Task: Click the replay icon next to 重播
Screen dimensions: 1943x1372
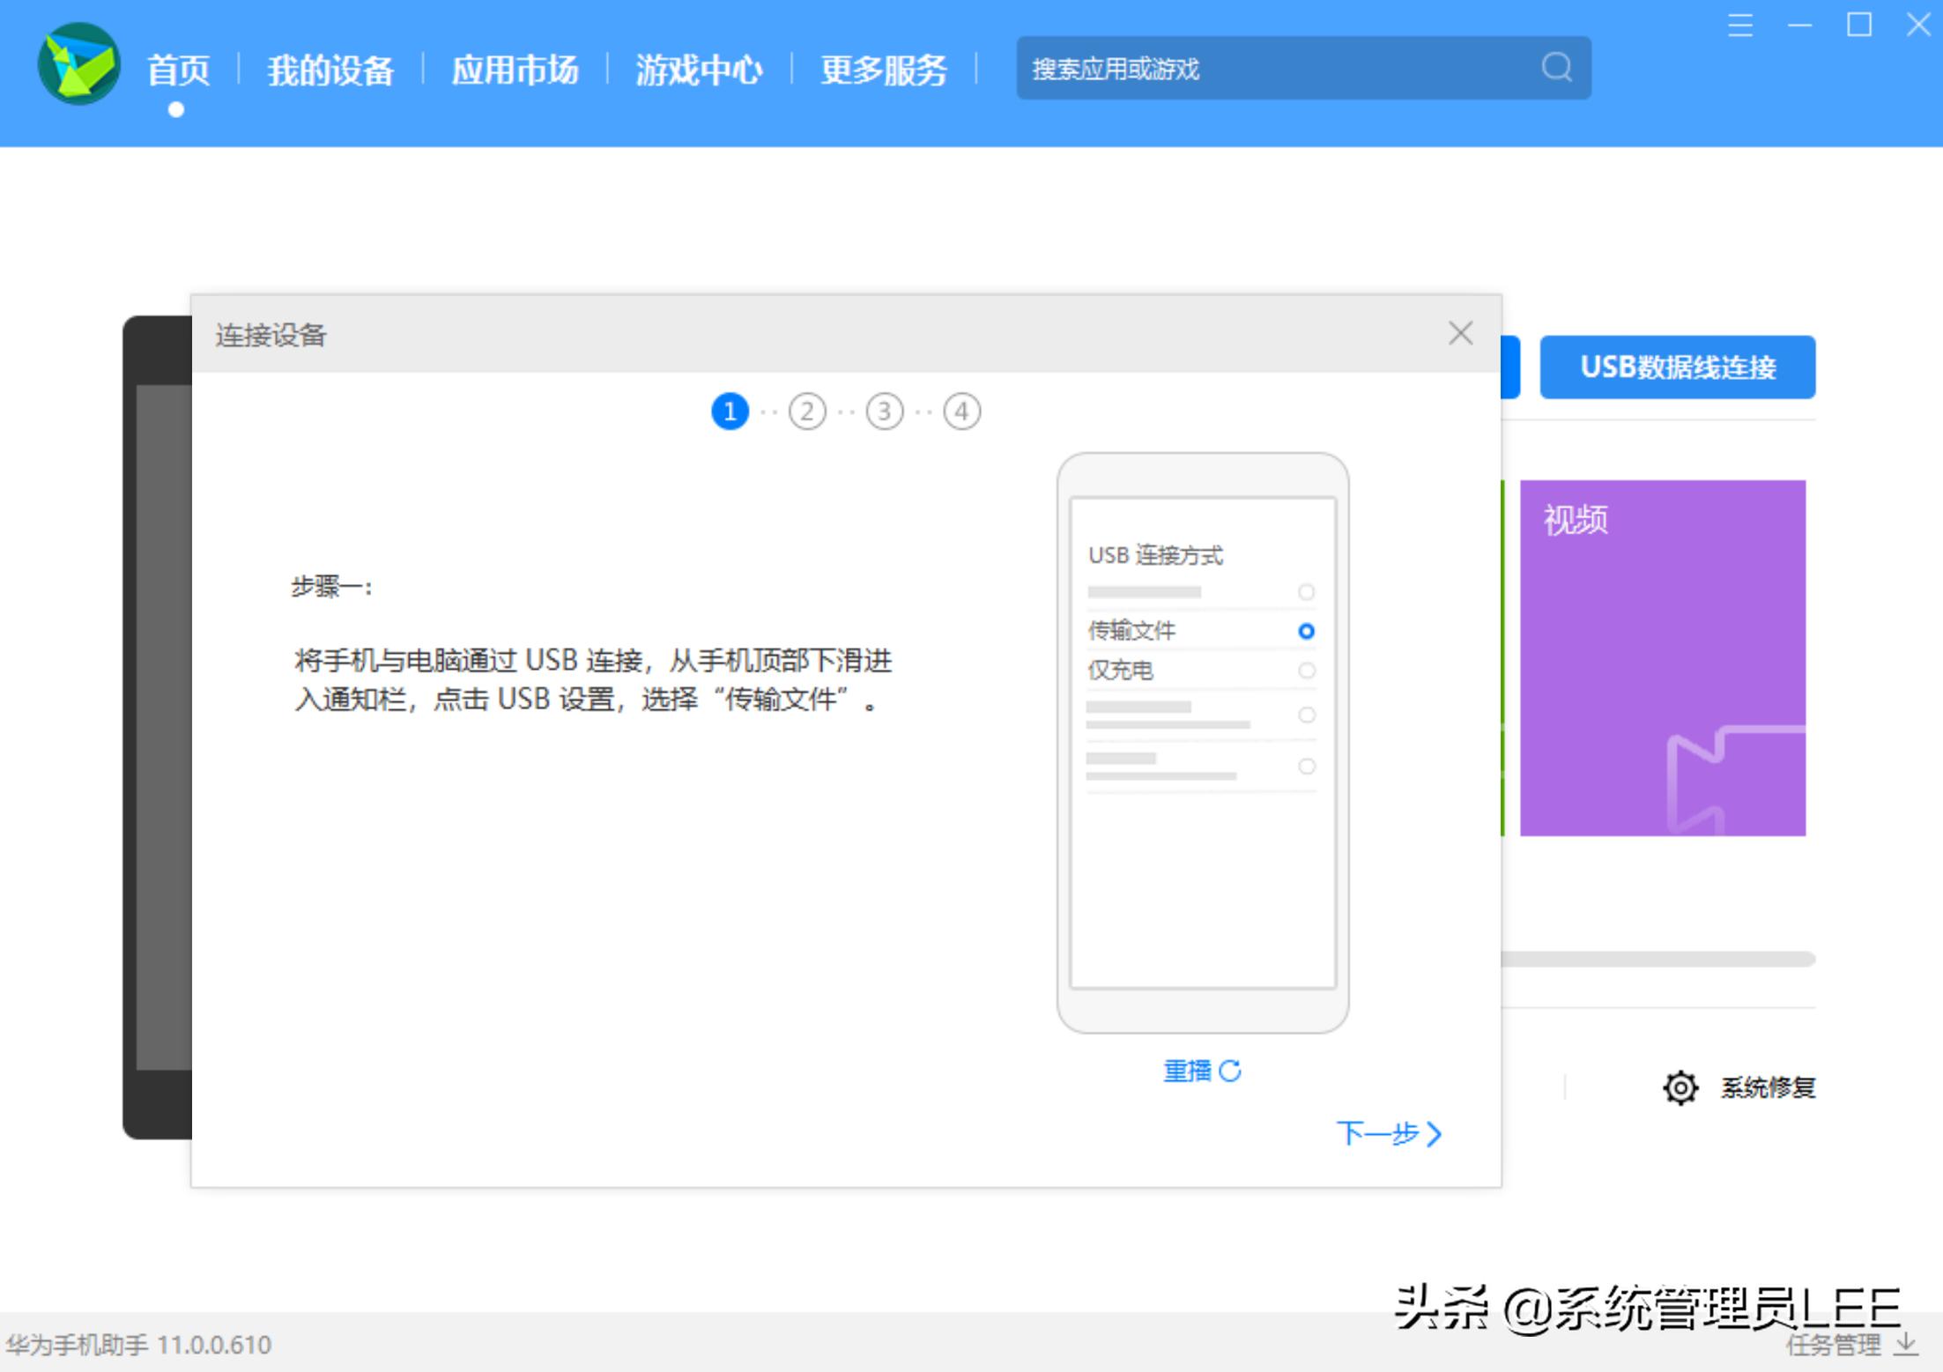Action: [1231, 1070]
